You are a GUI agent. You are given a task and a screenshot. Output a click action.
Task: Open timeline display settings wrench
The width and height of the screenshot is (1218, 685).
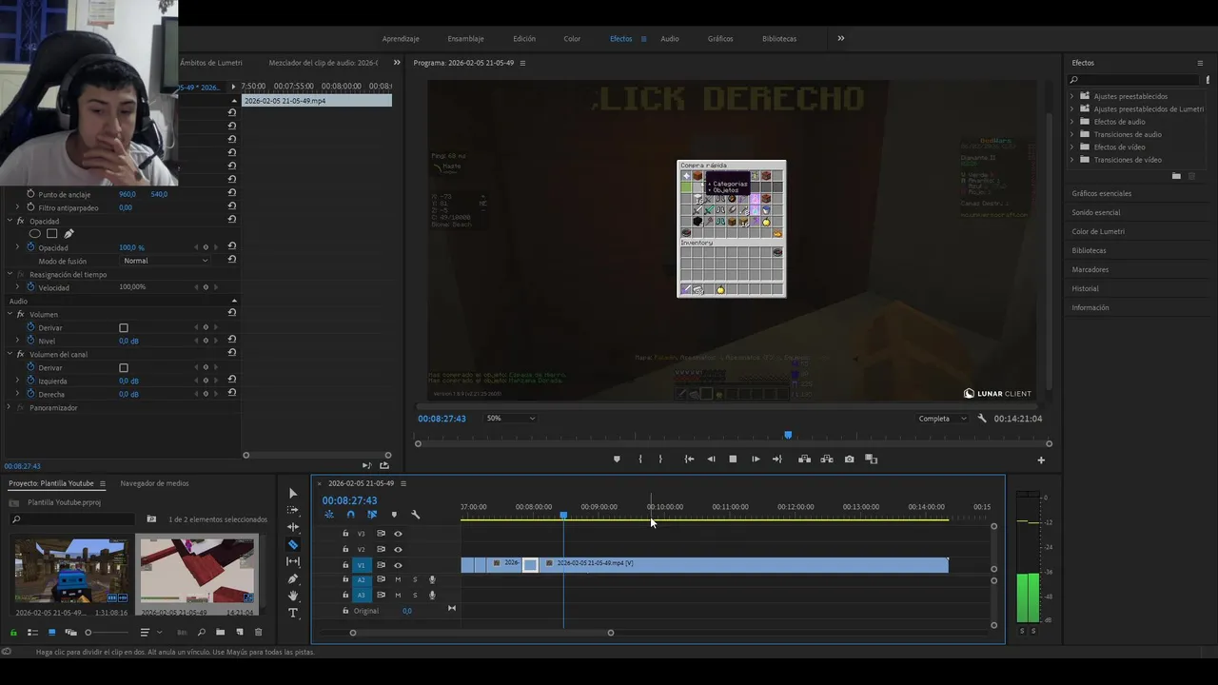(x=416, y=515)
